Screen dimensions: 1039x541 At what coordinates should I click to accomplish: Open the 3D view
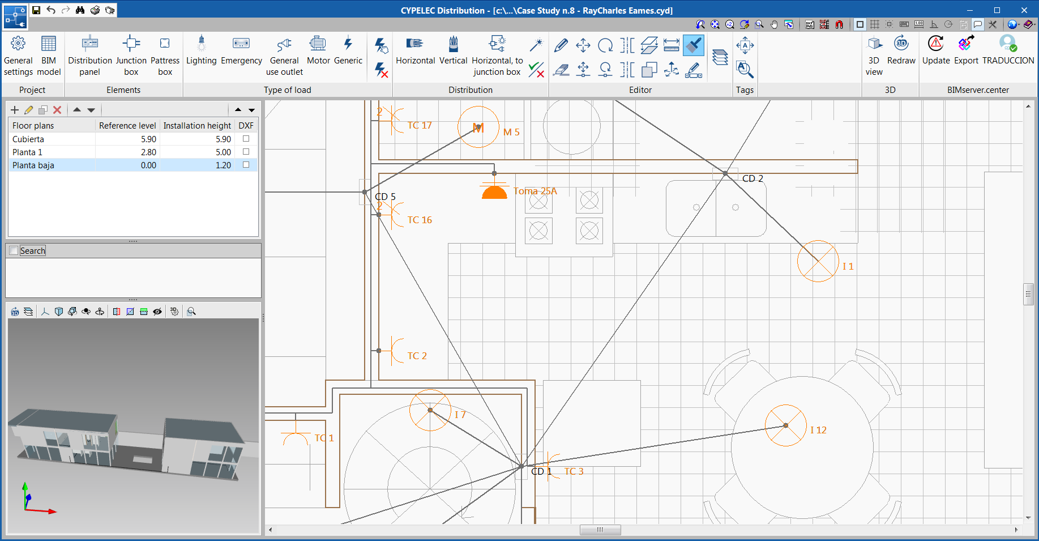(874, 56)
